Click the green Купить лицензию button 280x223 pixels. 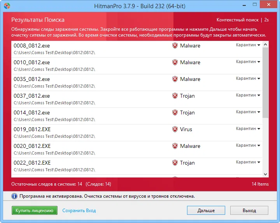click(35, 210)
